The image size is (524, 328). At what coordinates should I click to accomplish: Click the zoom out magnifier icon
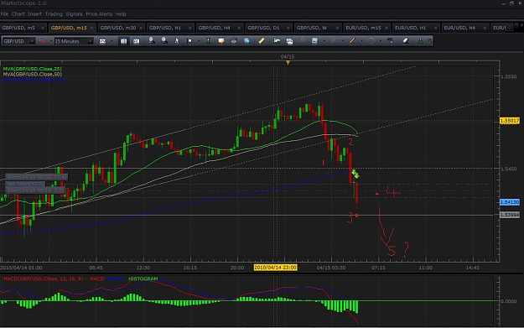(x=164, y=41)
